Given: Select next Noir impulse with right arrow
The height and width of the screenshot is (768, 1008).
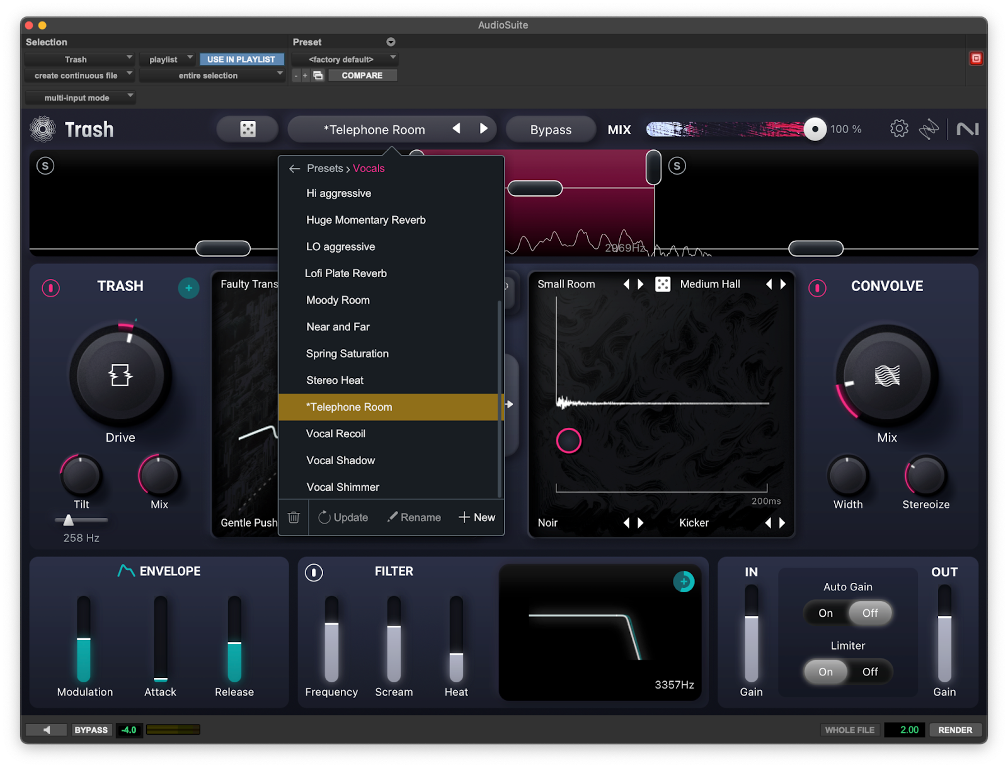Looking at the screenshot, I should [x=641, y=523].
